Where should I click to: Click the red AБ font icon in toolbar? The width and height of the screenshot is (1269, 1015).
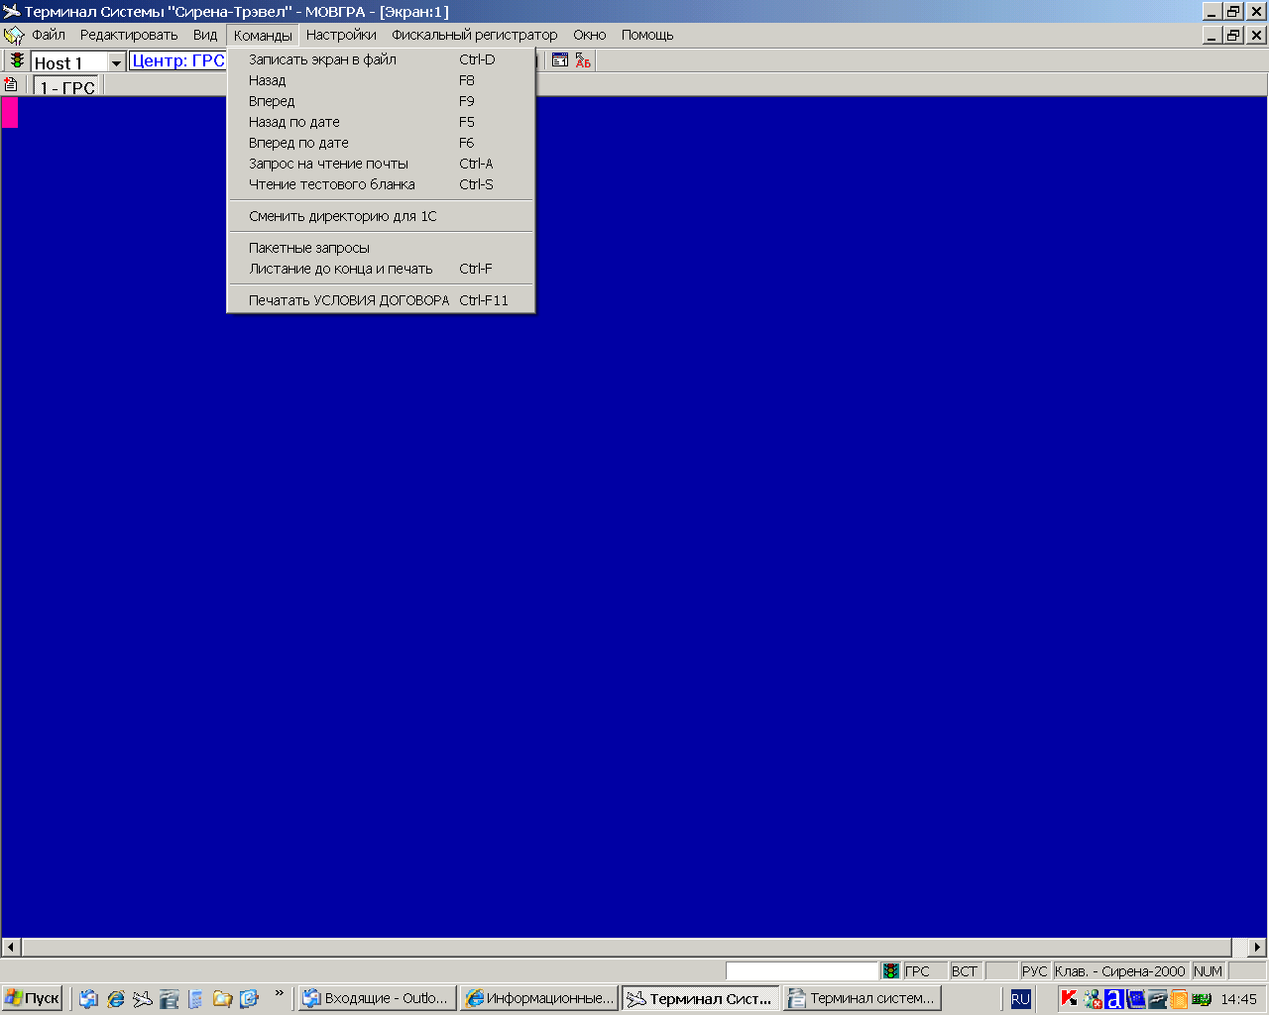point(583,60)
